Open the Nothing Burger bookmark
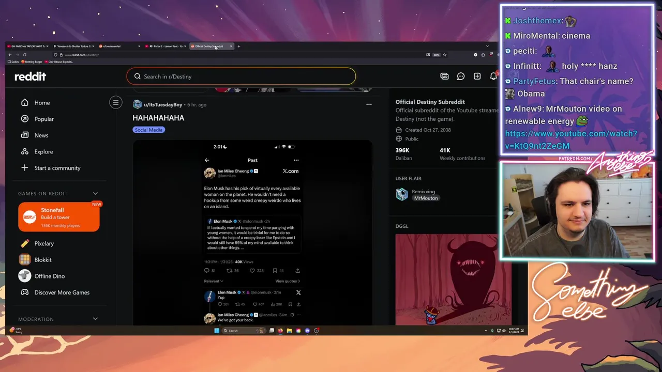Viewport: 662px width, 372px height. (x=32, y=61)
